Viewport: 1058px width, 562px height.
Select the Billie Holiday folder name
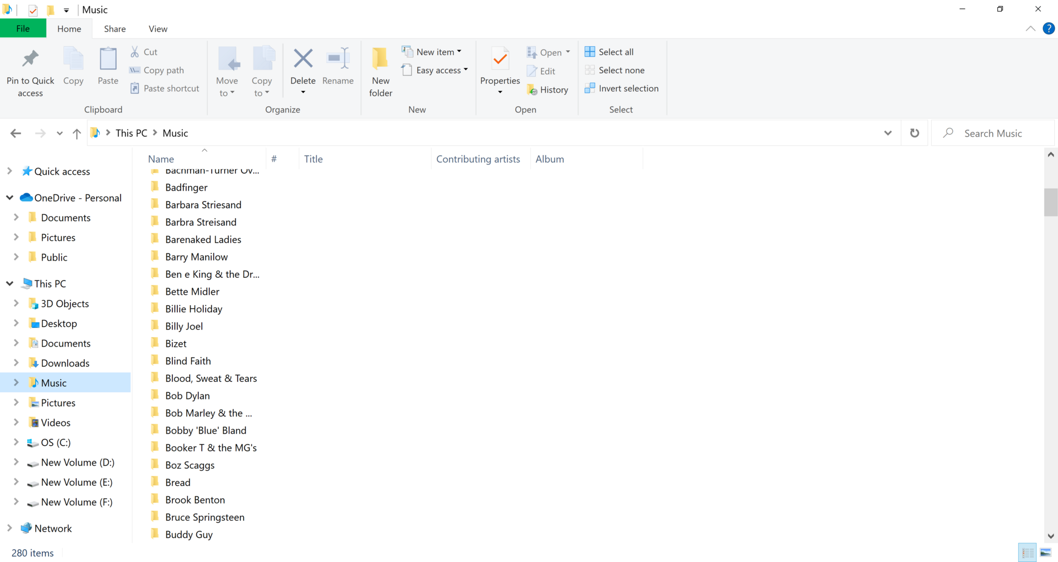tap(194, 309)
